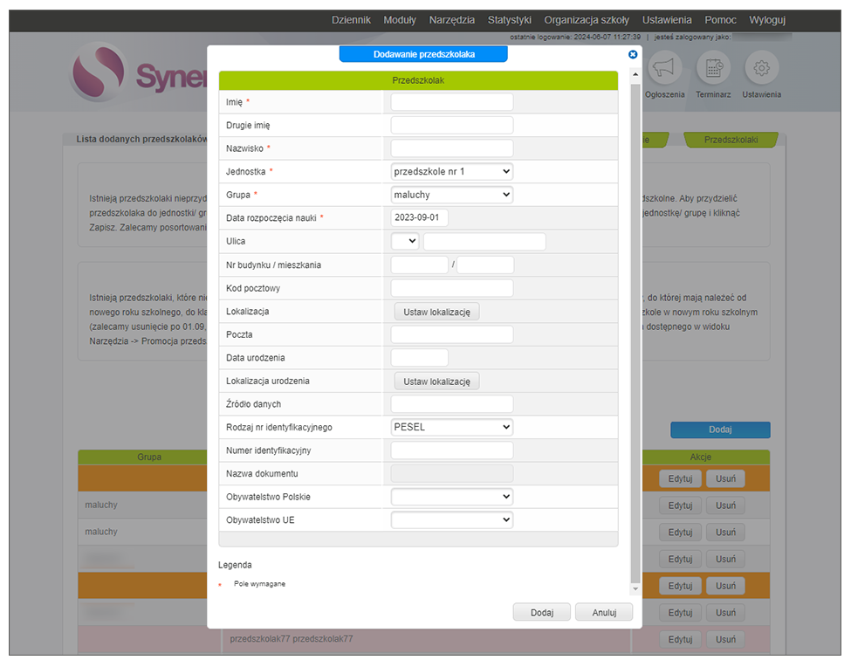Open the Narzędzia menu
The image size is (851, 660).
point(452,20)
